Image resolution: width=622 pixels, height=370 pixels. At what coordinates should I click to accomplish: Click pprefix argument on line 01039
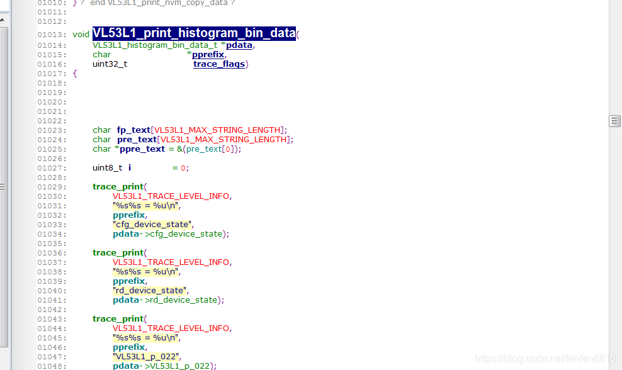(x=129, y=281)
